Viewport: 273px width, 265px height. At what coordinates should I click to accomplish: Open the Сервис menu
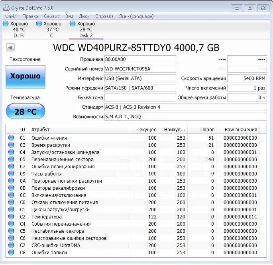point(52,16)
